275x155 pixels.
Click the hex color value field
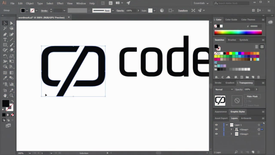[x=256, y=26]
